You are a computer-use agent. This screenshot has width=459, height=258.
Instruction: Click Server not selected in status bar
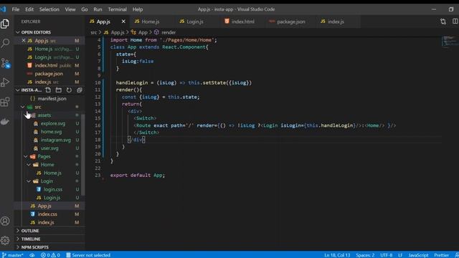[x=88, y=255]
